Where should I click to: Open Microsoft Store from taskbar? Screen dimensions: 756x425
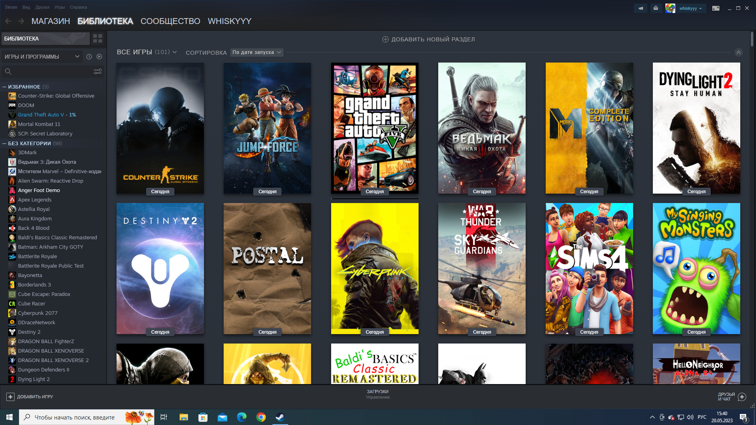pyautogui.click(x=203, y=417)
